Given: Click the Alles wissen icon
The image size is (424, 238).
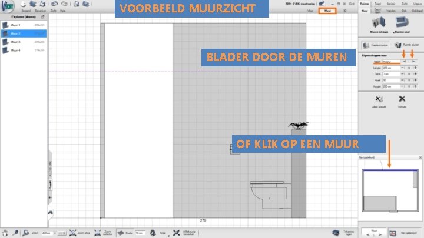Looking at the screenshot, I should pos(379,99).
